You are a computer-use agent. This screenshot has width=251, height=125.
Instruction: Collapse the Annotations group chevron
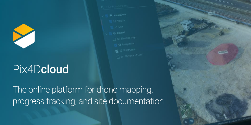click(103, 16)
